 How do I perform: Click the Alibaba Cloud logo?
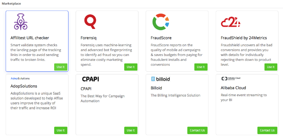[231, 79]
